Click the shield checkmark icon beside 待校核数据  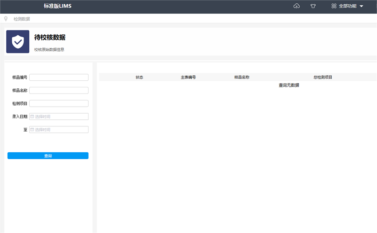tap(18, 42)
